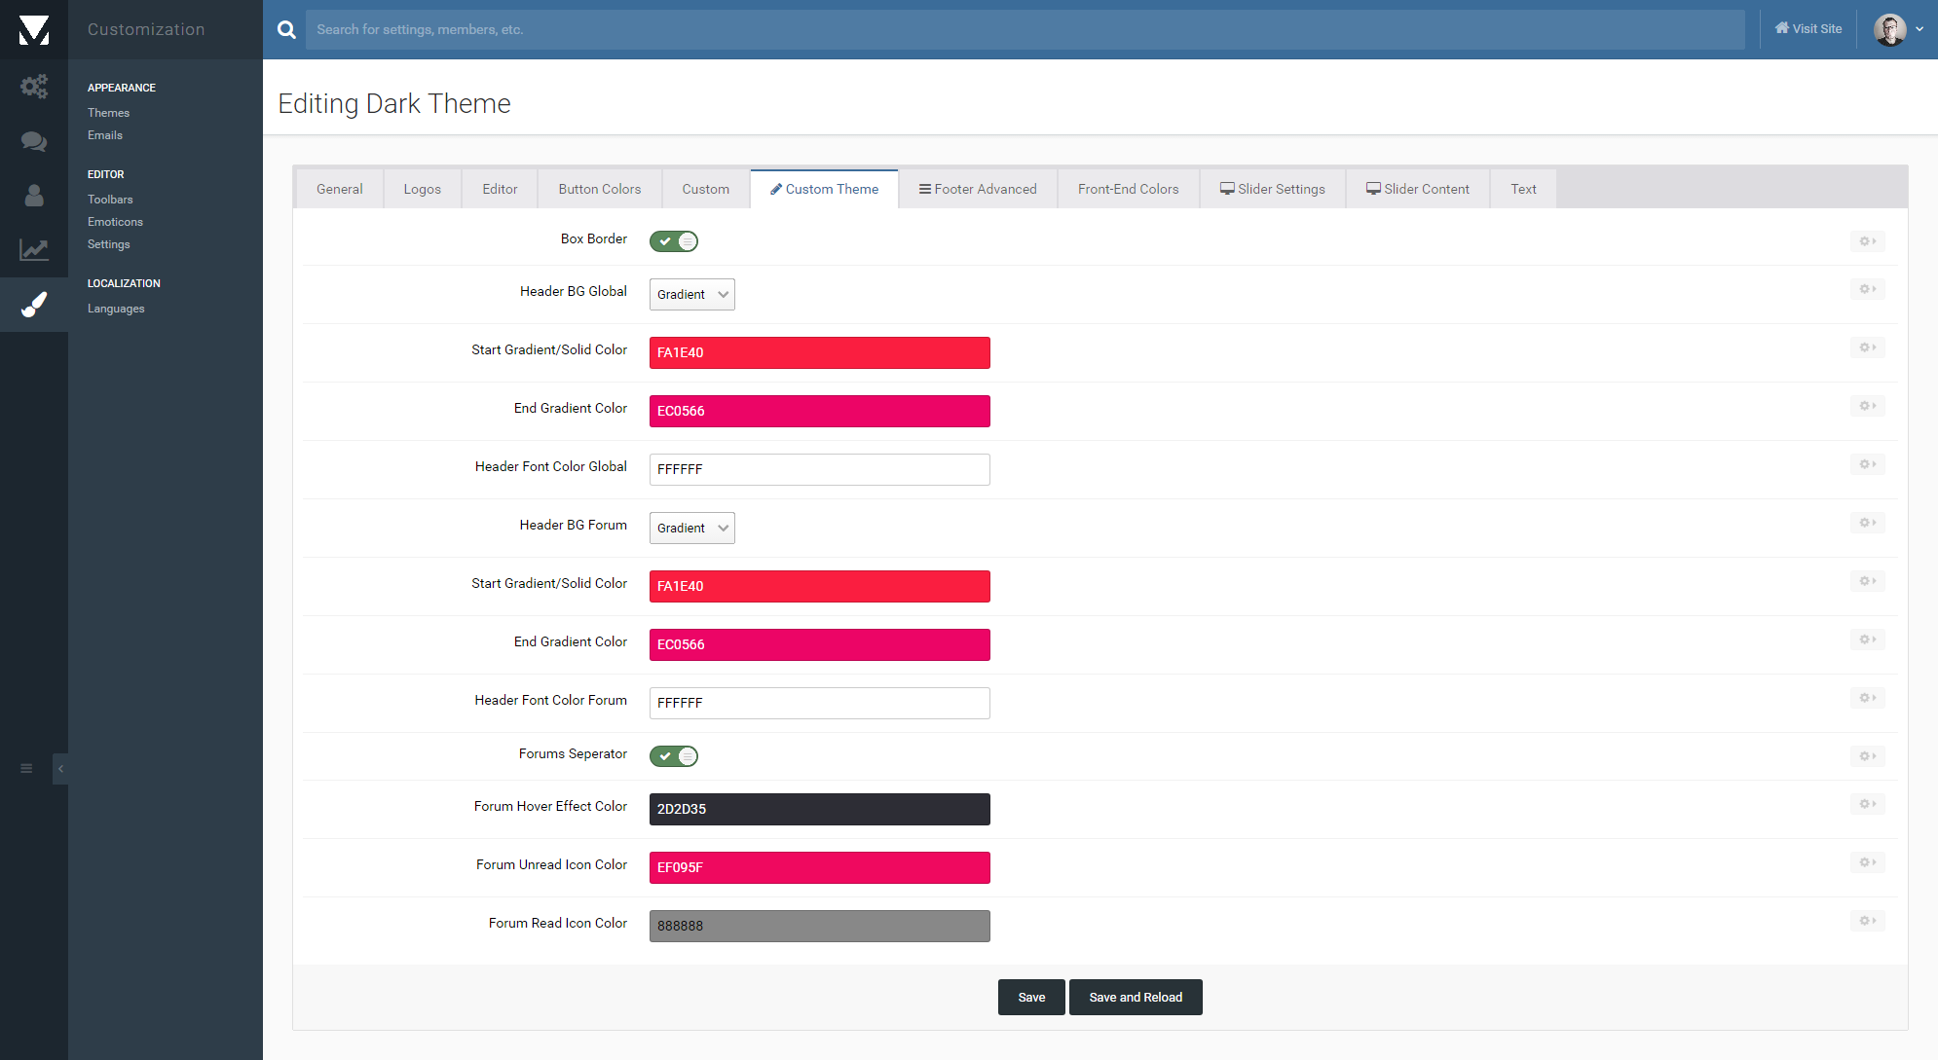
Task: Select the Customization paintbrush icon
Action: point(34,305)
